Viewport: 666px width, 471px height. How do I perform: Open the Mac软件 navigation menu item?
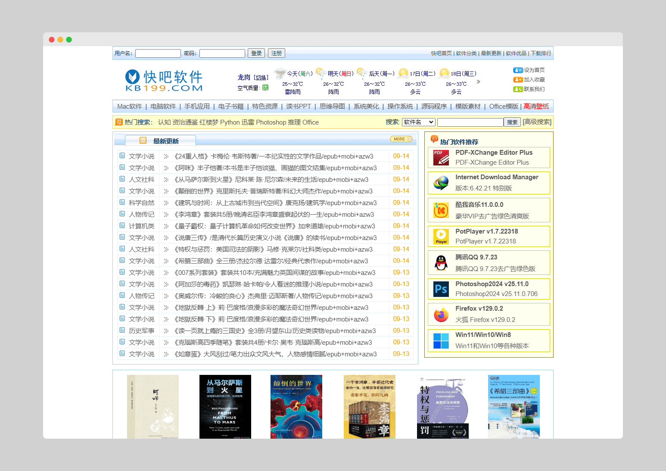pos(129,106)
